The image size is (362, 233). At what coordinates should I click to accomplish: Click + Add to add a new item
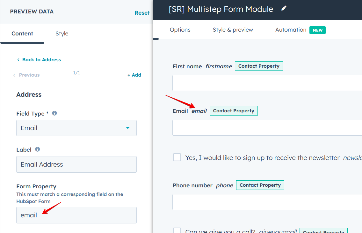134,75
